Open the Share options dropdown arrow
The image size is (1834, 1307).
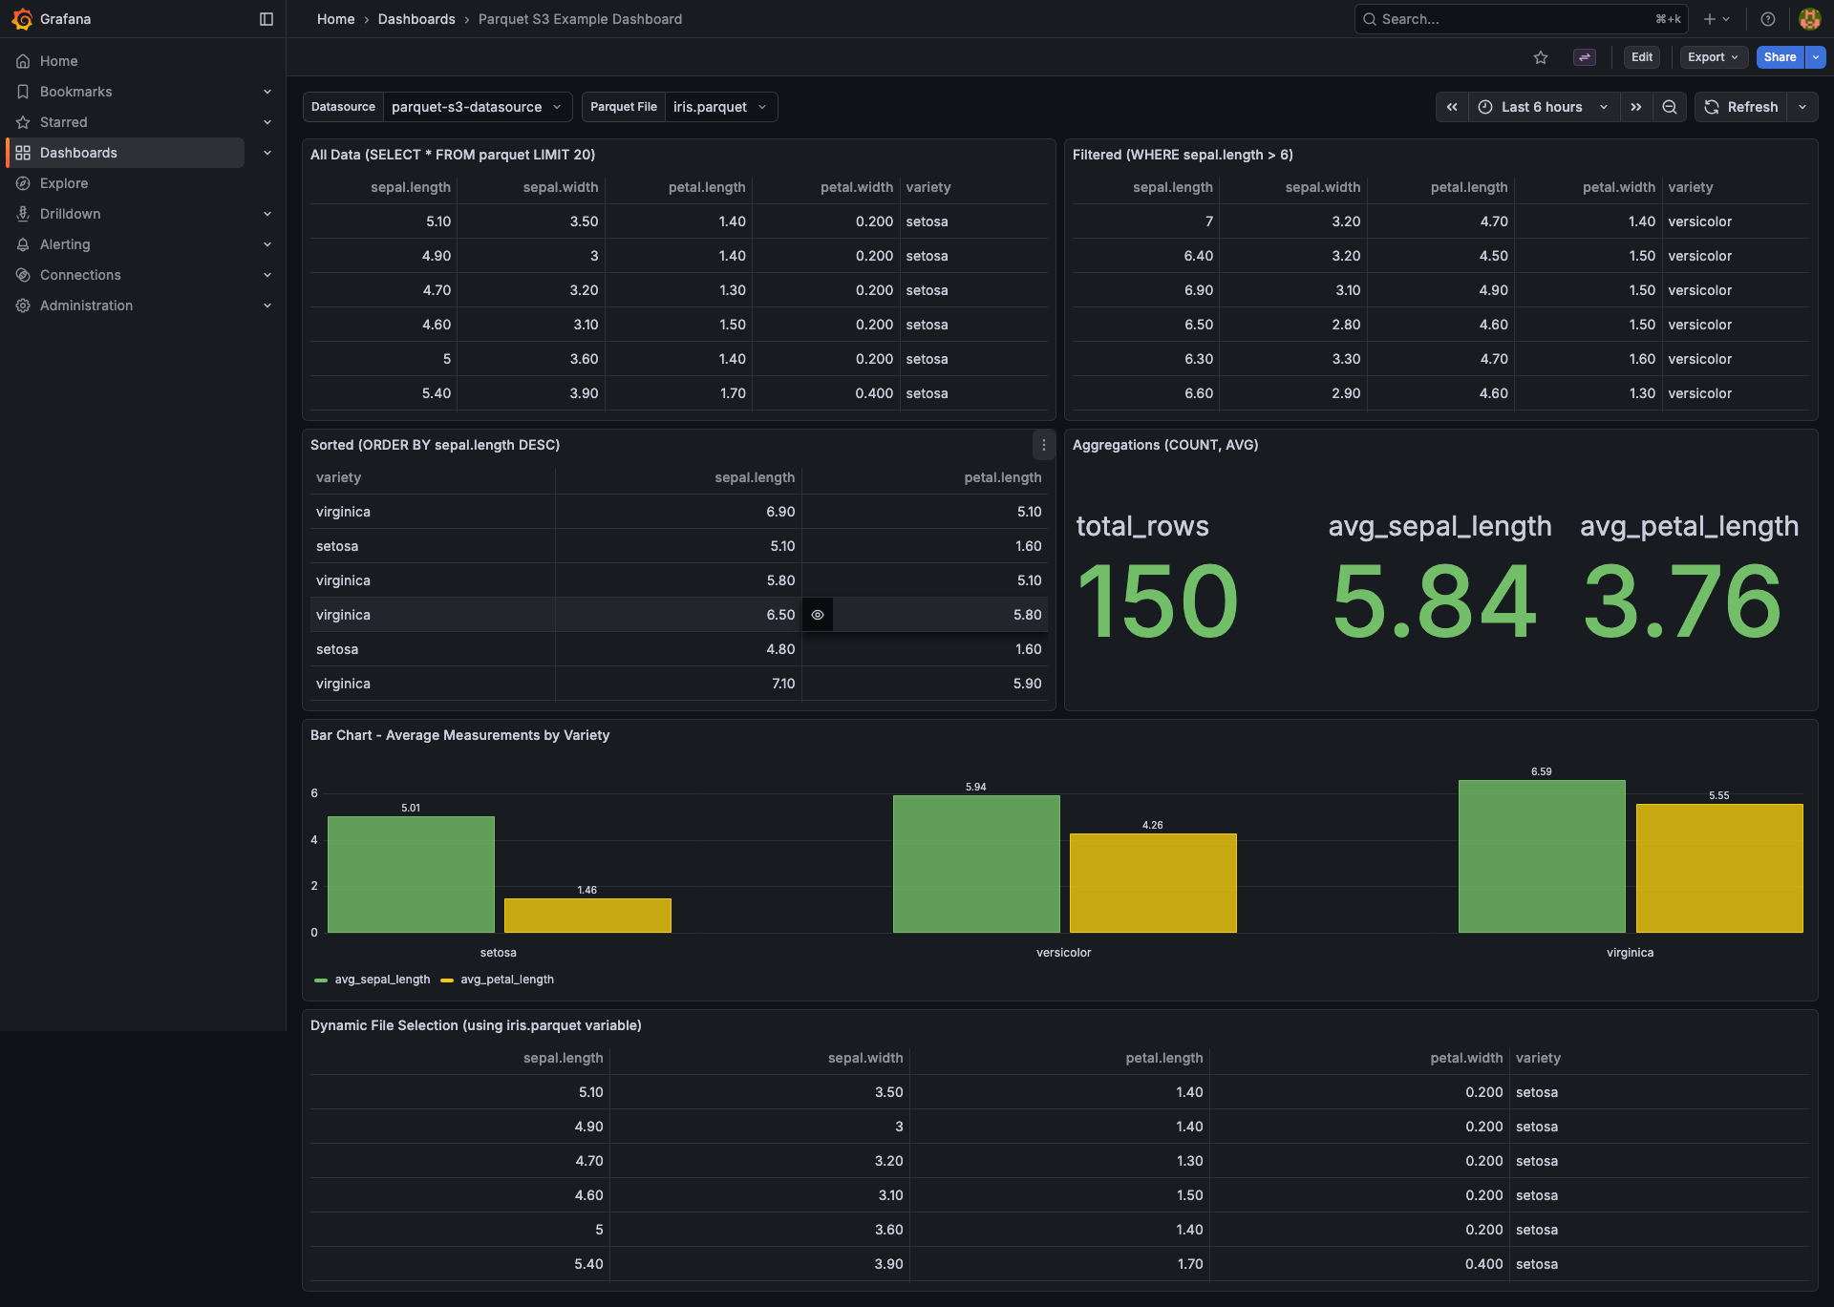tap(1816, 57)
